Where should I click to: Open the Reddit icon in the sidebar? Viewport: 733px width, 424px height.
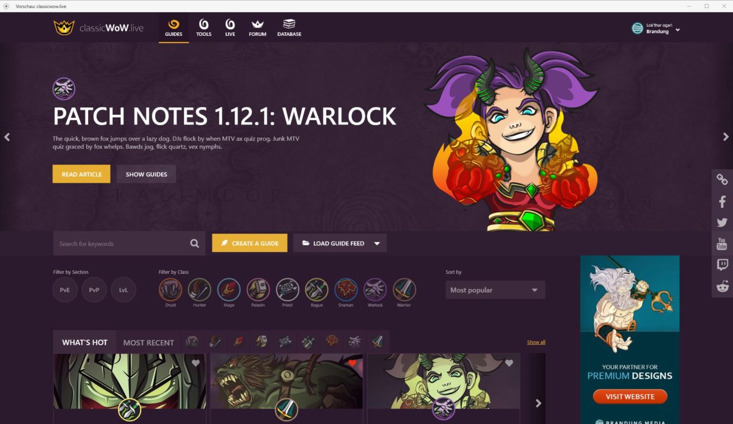click(722, 286)
